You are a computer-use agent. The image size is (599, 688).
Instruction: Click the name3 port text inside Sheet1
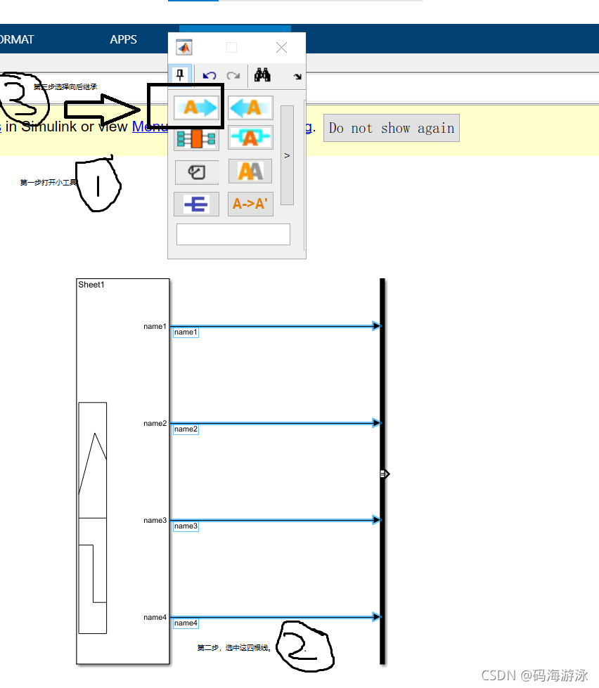[155, 520]
